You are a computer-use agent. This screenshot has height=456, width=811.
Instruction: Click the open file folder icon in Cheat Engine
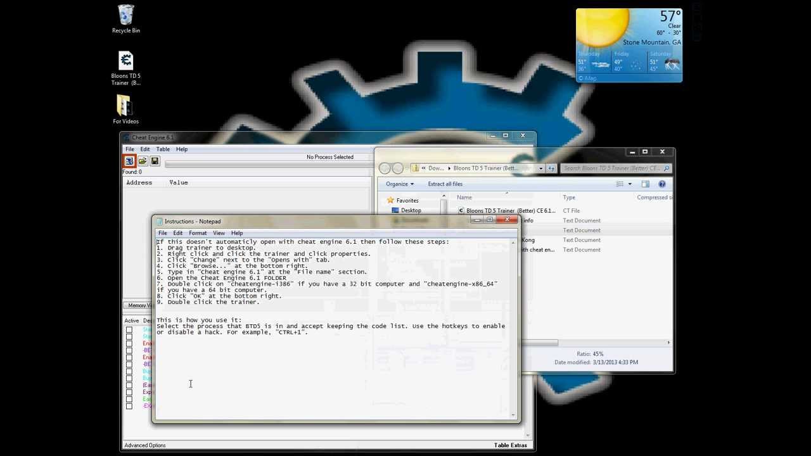click(x=143, y=161)
